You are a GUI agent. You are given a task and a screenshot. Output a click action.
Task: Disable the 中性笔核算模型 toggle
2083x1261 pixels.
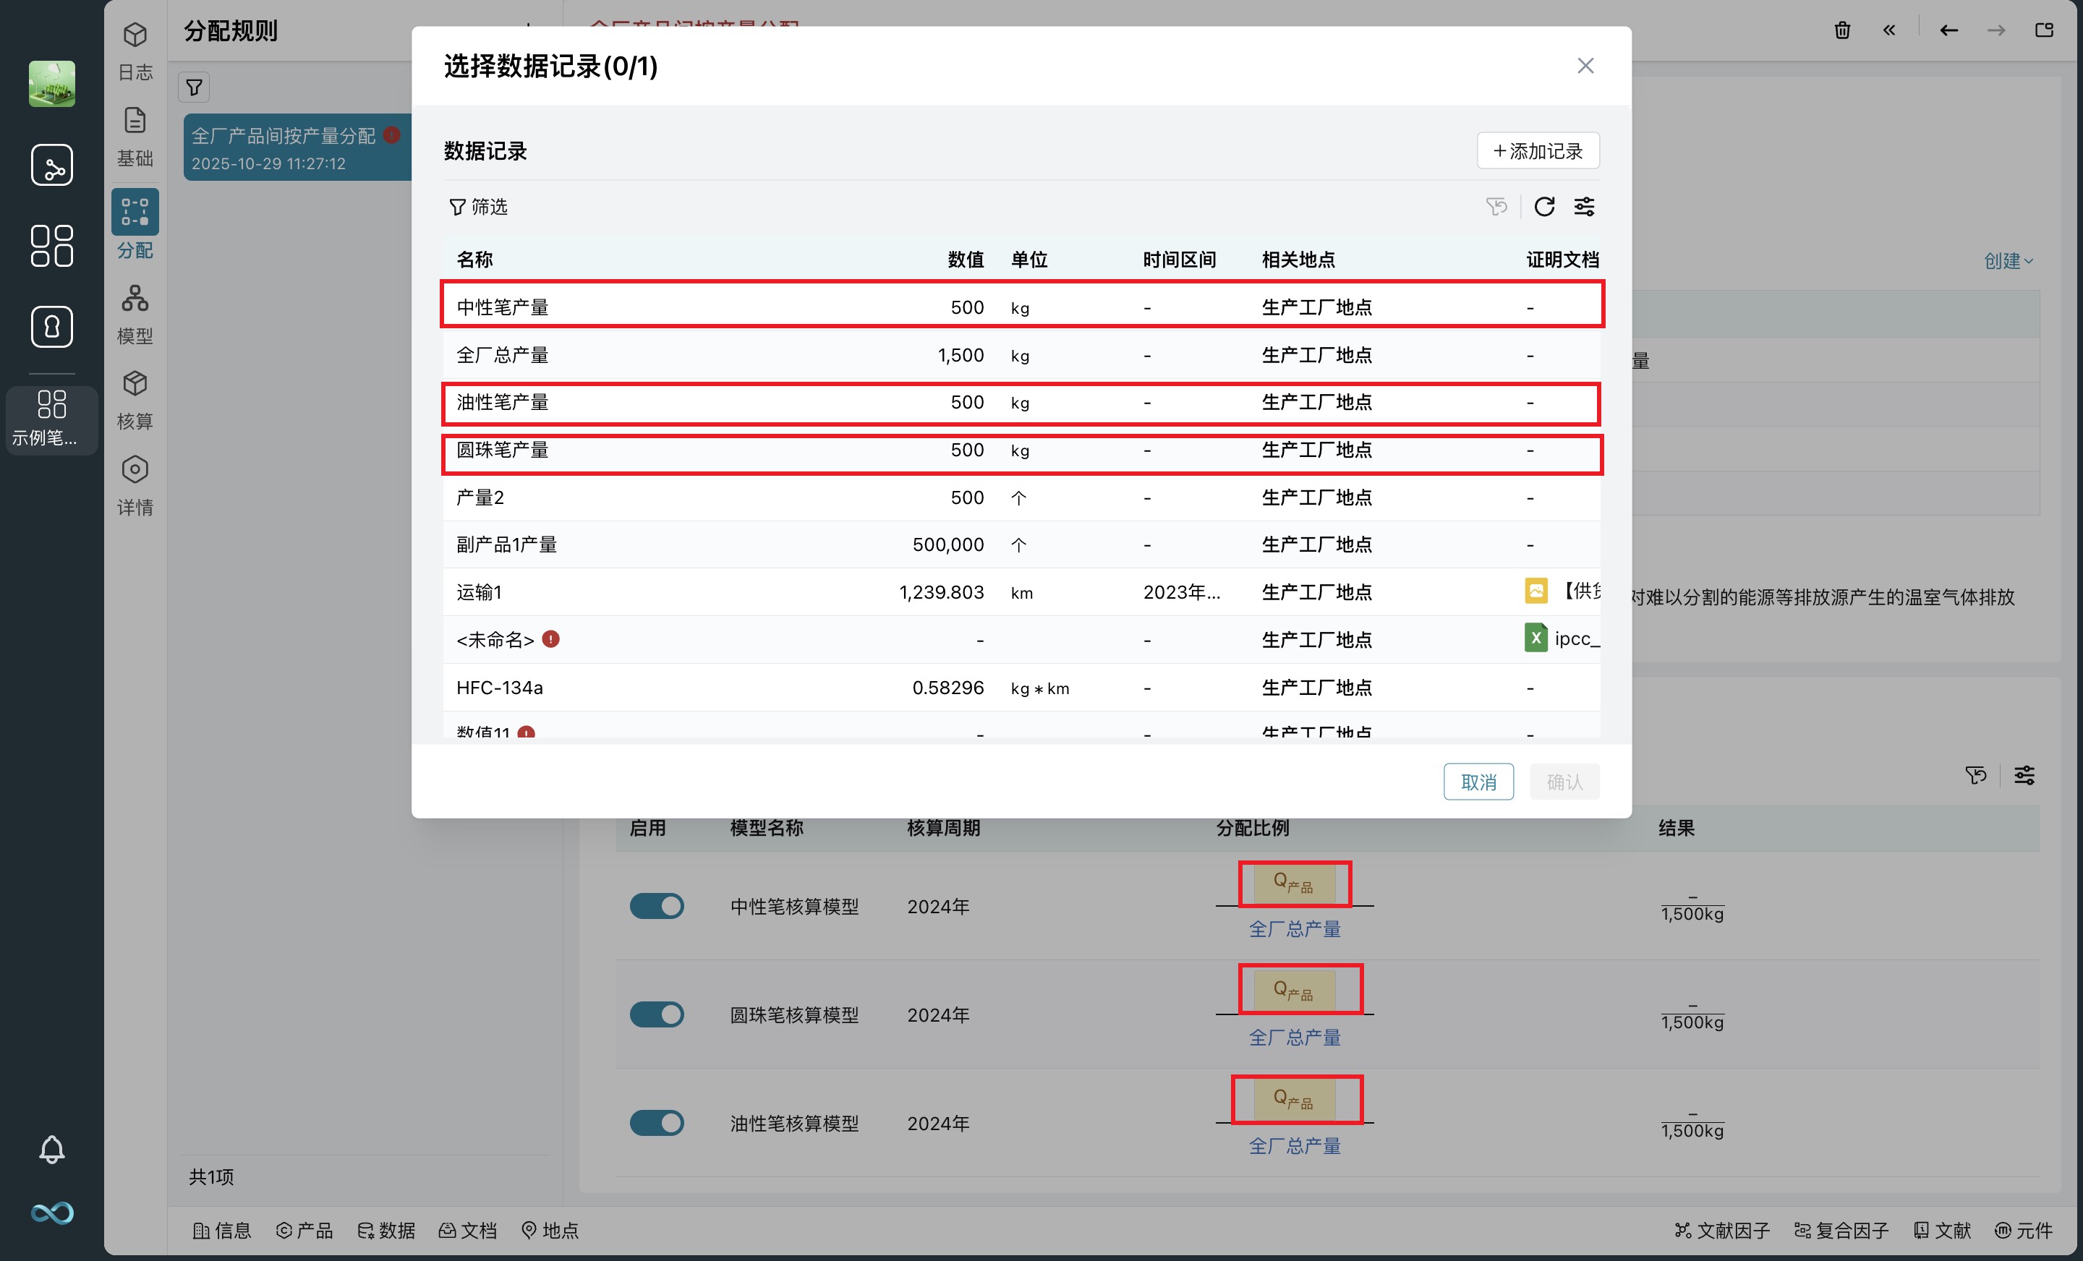tap(656, 906)
